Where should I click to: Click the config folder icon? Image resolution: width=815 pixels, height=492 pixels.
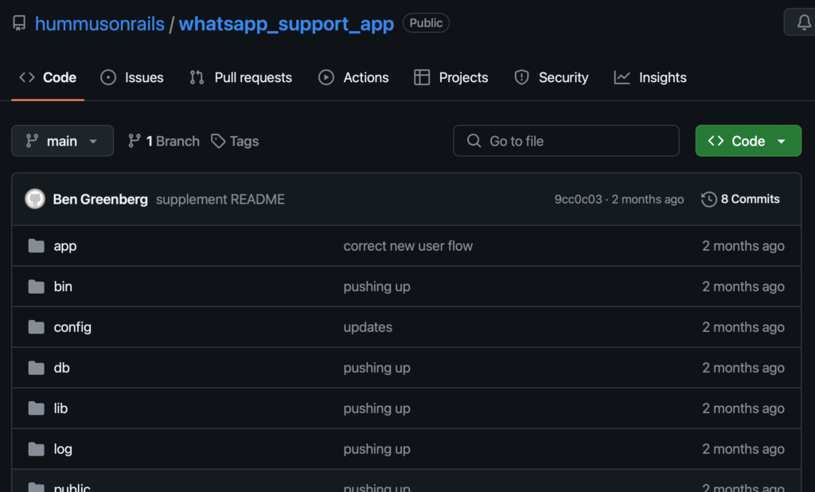(x=36, y=326)
